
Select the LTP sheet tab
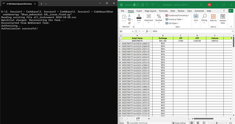[x=138, y=118]
